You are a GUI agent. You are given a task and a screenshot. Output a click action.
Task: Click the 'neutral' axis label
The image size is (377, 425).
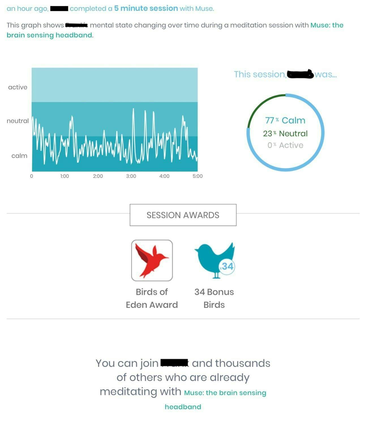[x=18, y=121]
